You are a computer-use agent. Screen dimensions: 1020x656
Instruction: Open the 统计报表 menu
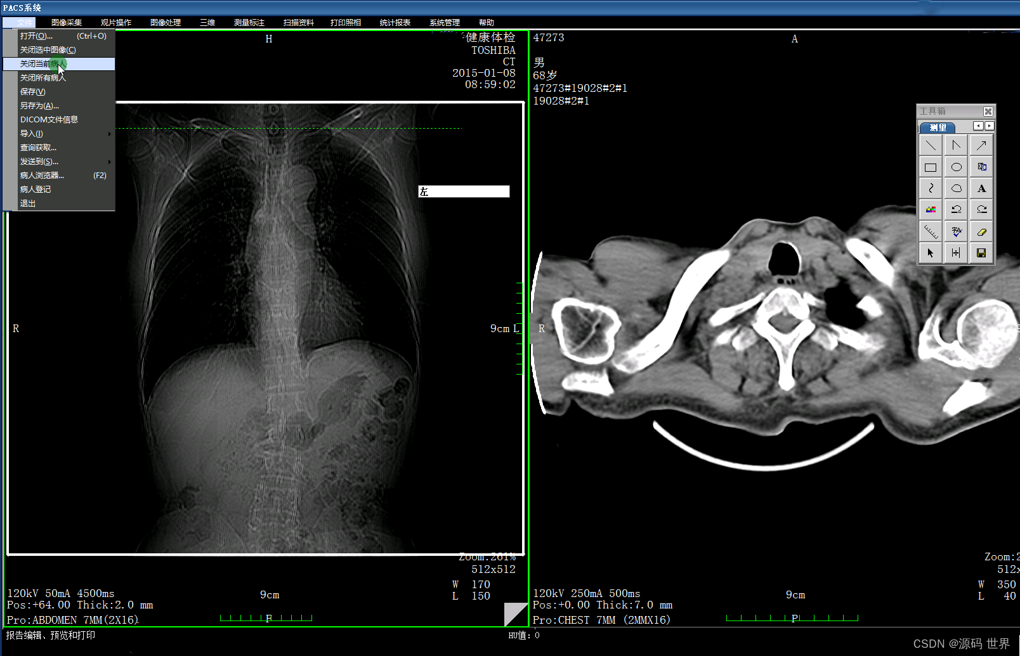click(x=395, y=23)
